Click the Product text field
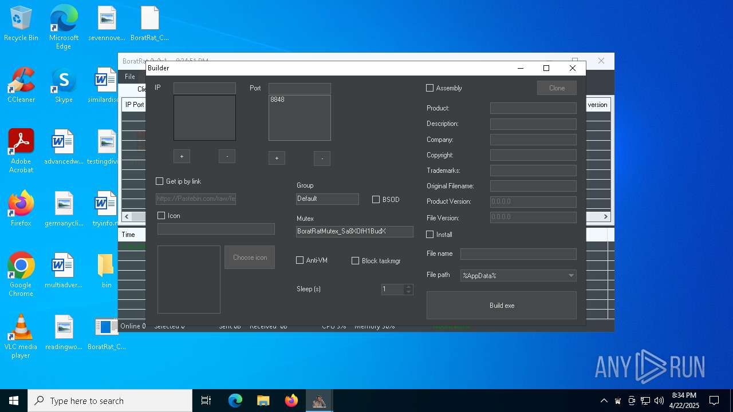The image size is (733, 412). pos(533,108)
